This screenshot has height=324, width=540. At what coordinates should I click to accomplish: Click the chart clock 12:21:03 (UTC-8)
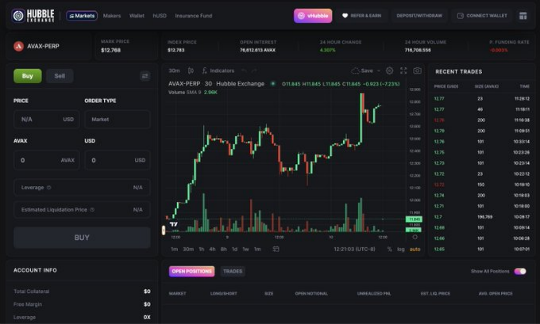coord(355,249)
